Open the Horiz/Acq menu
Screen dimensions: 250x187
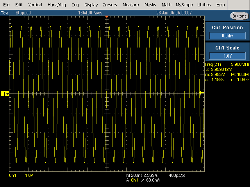click(x=57, y=5)
